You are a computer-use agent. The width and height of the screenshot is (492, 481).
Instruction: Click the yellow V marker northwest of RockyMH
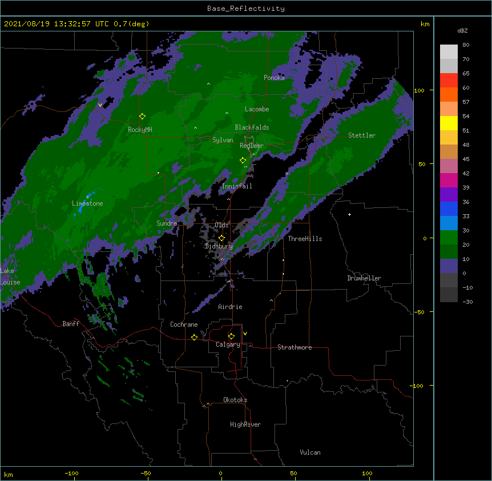pos(100,105)
